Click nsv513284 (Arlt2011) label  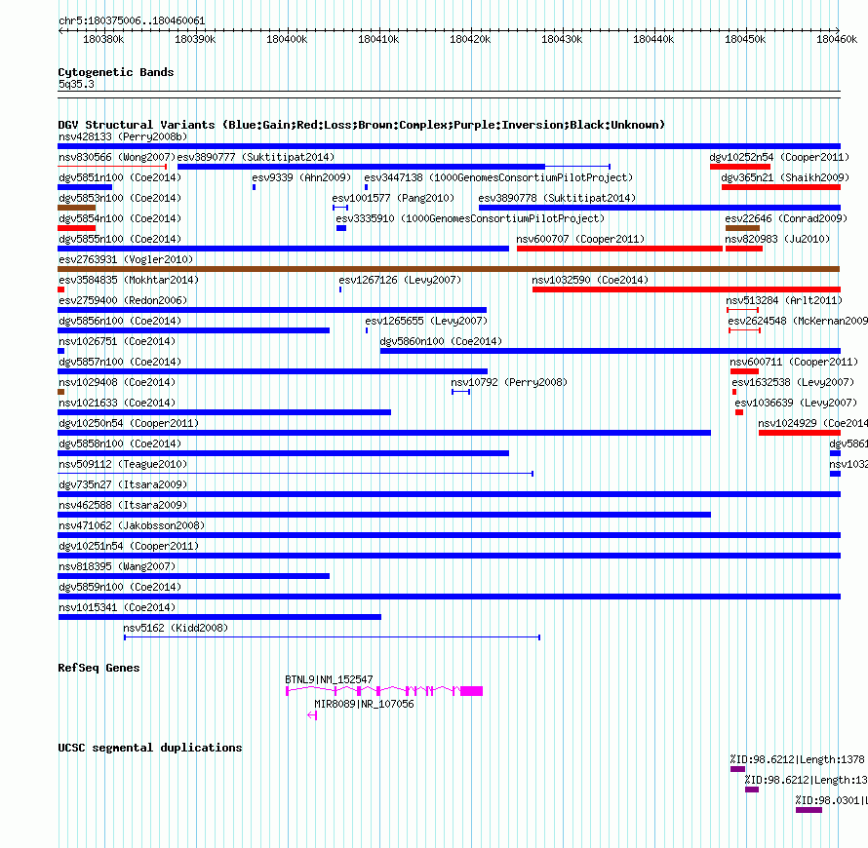pyautogui.click(x=784, y=300)
